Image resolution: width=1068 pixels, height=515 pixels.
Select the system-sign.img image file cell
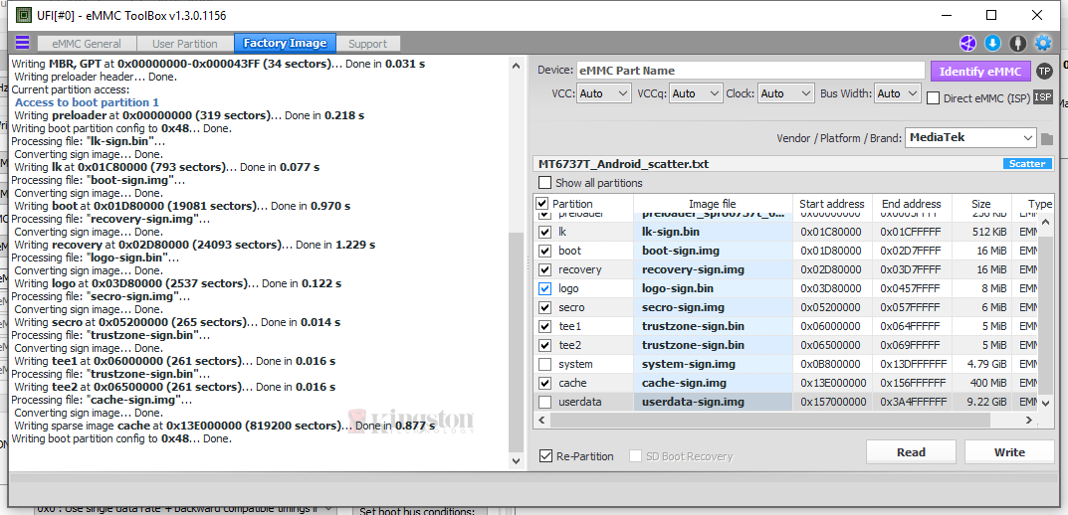pyautogui.click(x=713, y=364)
